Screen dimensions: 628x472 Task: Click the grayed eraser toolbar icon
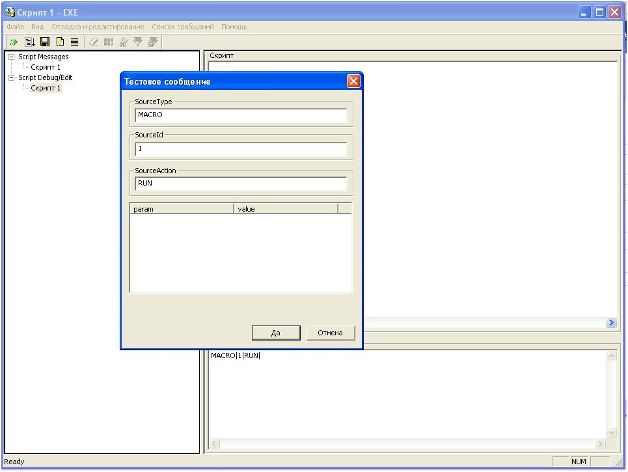tap(93, 42)
